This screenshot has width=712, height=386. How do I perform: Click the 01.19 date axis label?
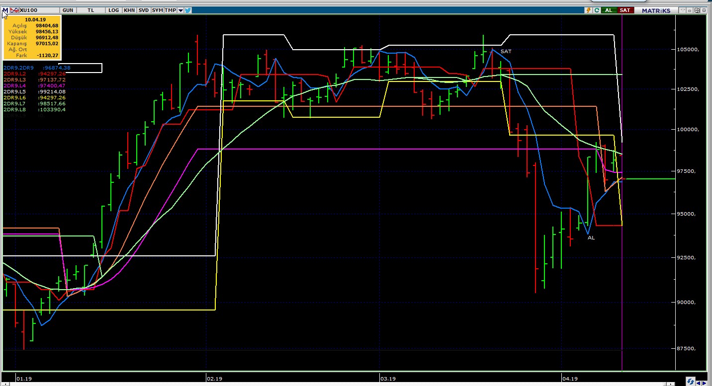(x=24, y=378)
